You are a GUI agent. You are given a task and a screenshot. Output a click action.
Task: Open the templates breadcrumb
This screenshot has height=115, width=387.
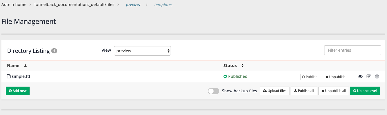(163, 5)
